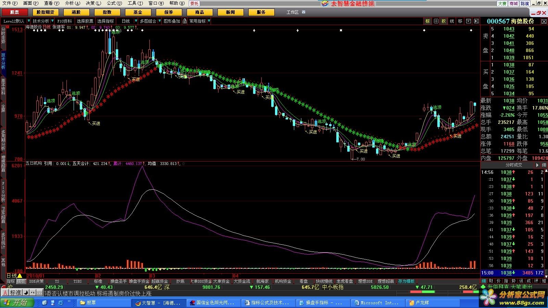
Task: Click the 选择股票 button
Action: click(x=85, y=21)
